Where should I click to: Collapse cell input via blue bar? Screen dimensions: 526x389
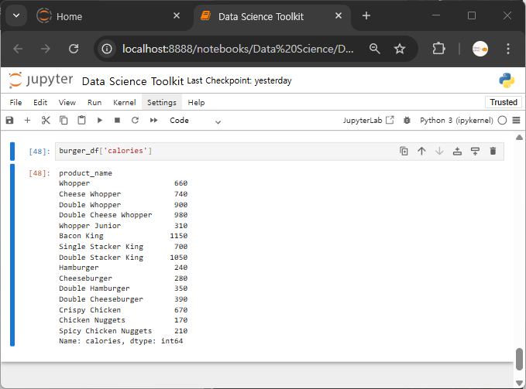click(x=12, y=152)
